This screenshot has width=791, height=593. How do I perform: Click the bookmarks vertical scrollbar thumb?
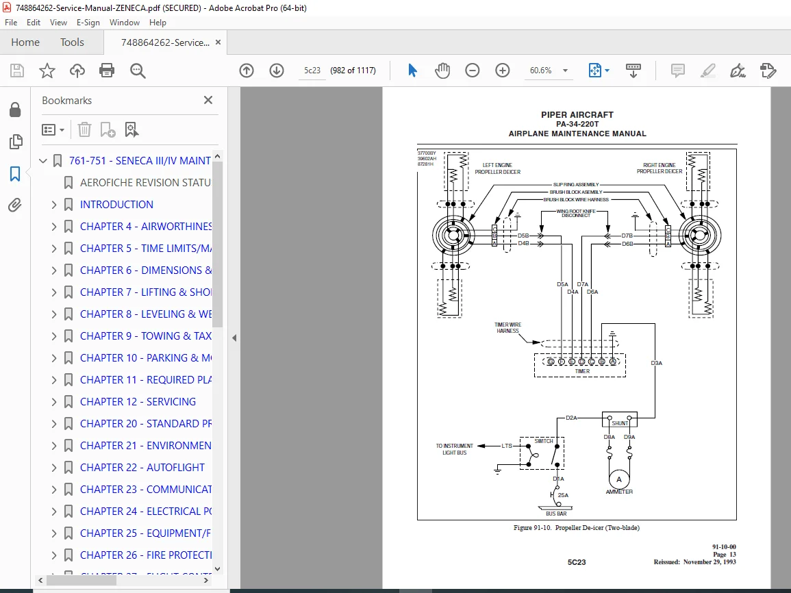pos(217,244)
